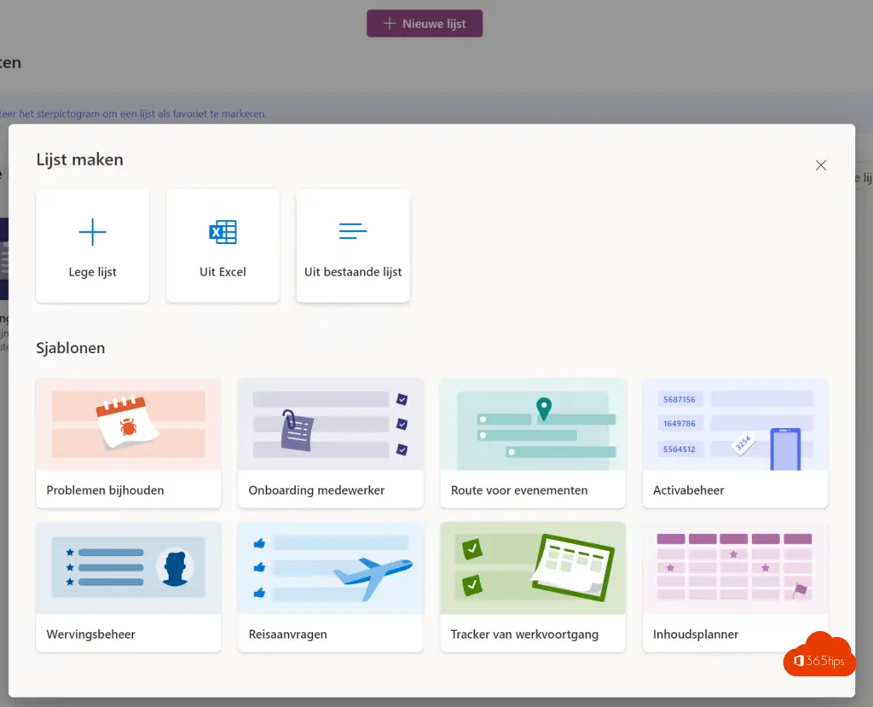Image resolution: width=873 pixels, height=707 pixels.
Task: Select the Onboarding medewerker clipboard thumbnail
Action: (331, 424)
